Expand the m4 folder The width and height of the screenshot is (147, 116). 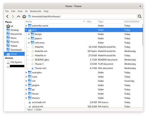(x=26, y=81)
